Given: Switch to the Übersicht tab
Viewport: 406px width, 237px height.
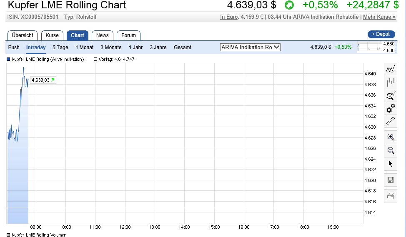Looking at the screenshot, I should 23,35.
